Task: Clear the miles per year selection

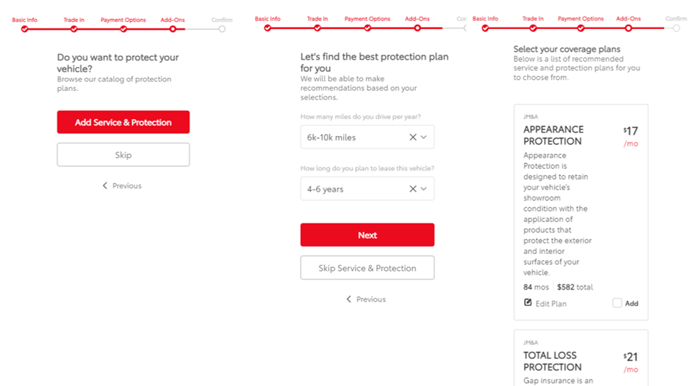Action: (413, 137)
